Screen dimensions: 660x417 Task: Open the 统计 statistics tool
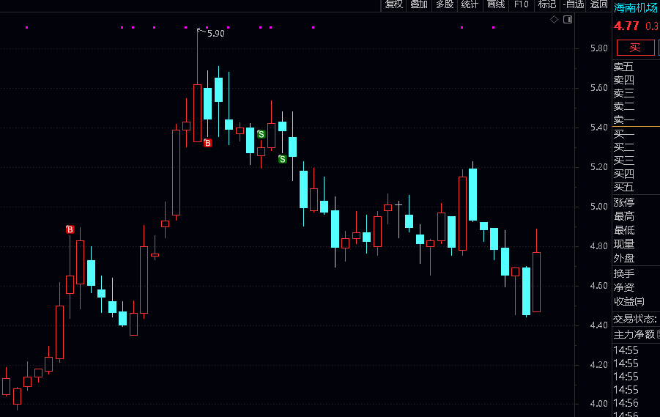click(470, 4)
